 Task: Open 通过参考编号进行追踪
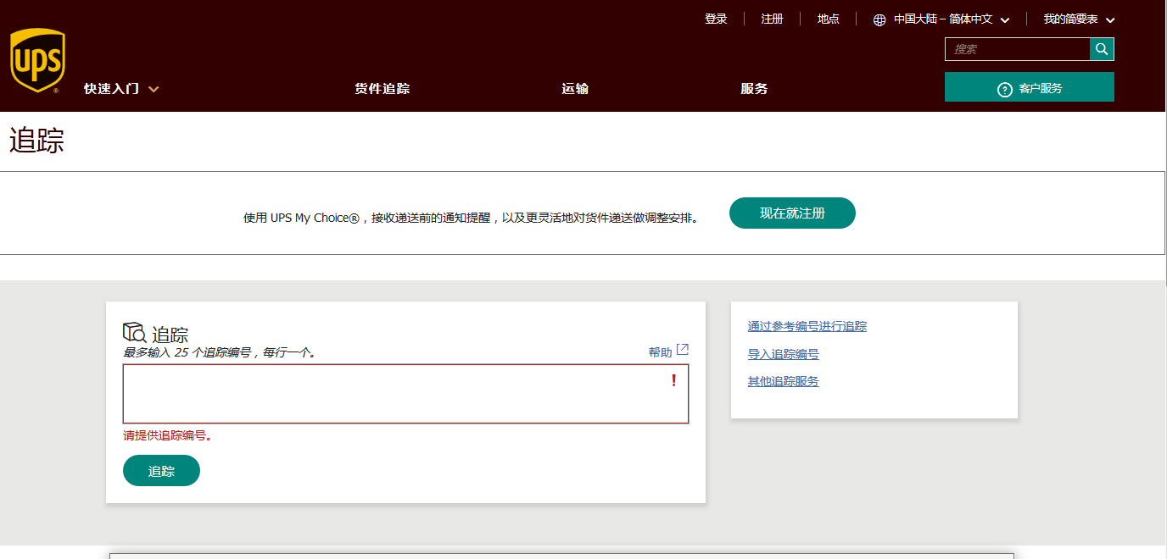[x=806, y=325]
